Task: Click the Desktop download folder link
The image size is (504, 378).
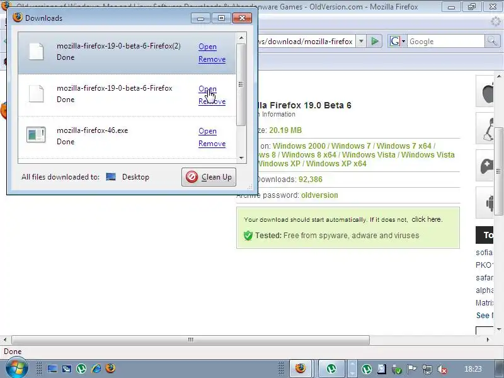Action: [135, 177]
